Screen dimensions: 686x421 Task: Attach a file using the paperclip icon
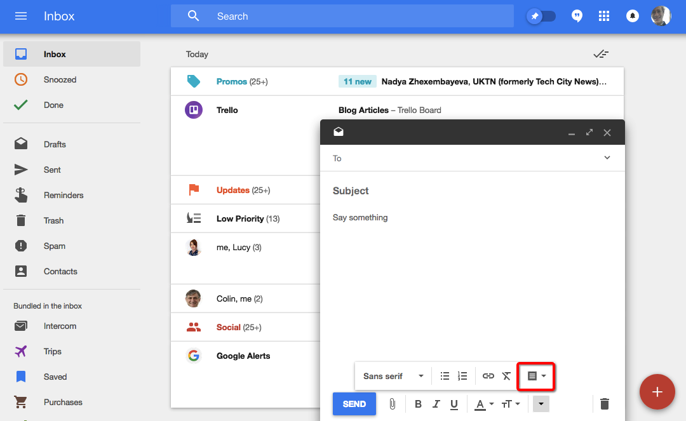[x=392, y=404]
